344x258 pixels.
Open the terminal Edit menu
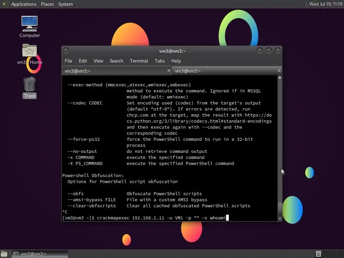pos(83,61)
